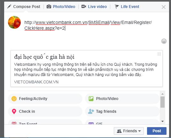Click the green picture icon for Photo/Video
Screen dimensions: 171x138
point(91,99)
